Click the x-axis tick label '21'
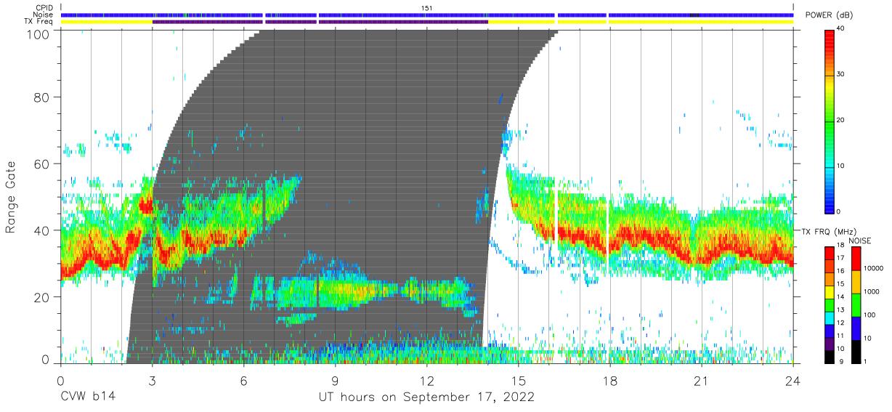Screen dimensions: 892x412 [x=702, y=380]
